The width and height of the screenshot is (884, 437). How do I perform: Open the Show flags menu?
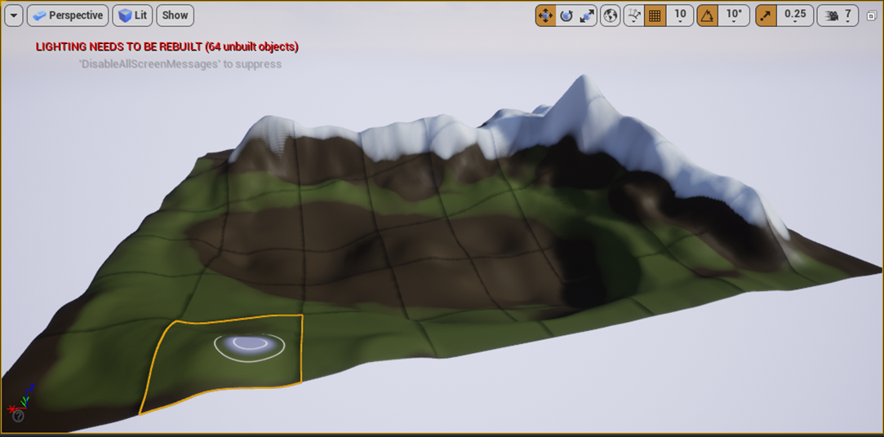click(x=175, y=15)
